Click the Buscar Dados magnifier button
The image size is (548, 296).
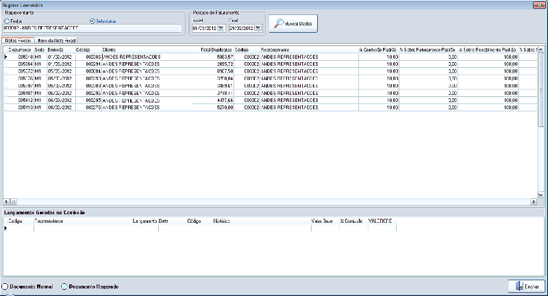(x=293, y=24)
